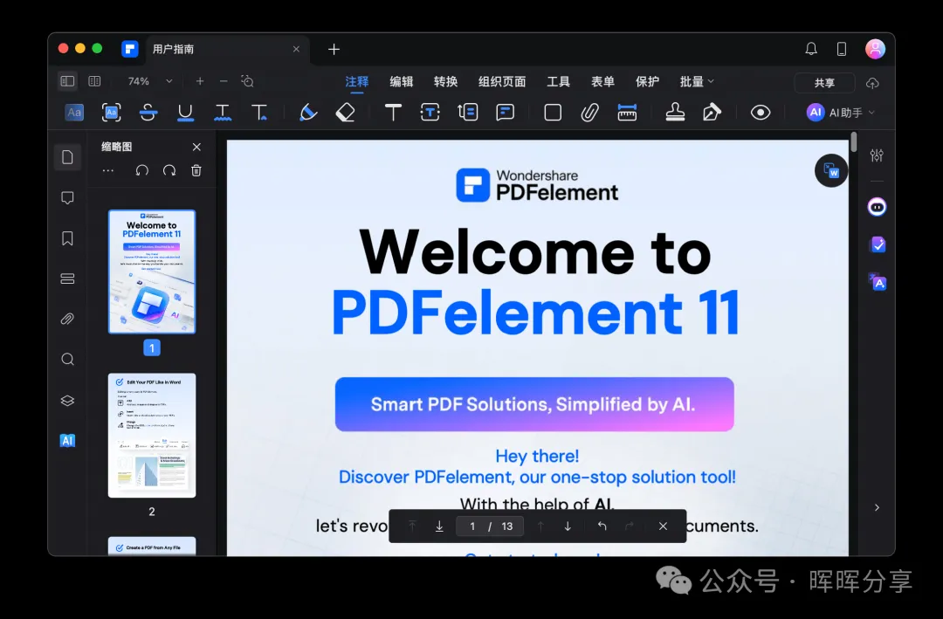Select page 1 thumbnail

[152, 272]
